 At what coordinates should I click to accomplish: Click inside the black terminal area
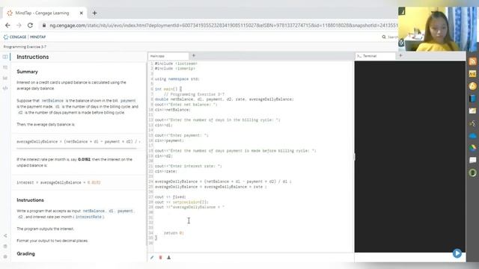point(410,156)
